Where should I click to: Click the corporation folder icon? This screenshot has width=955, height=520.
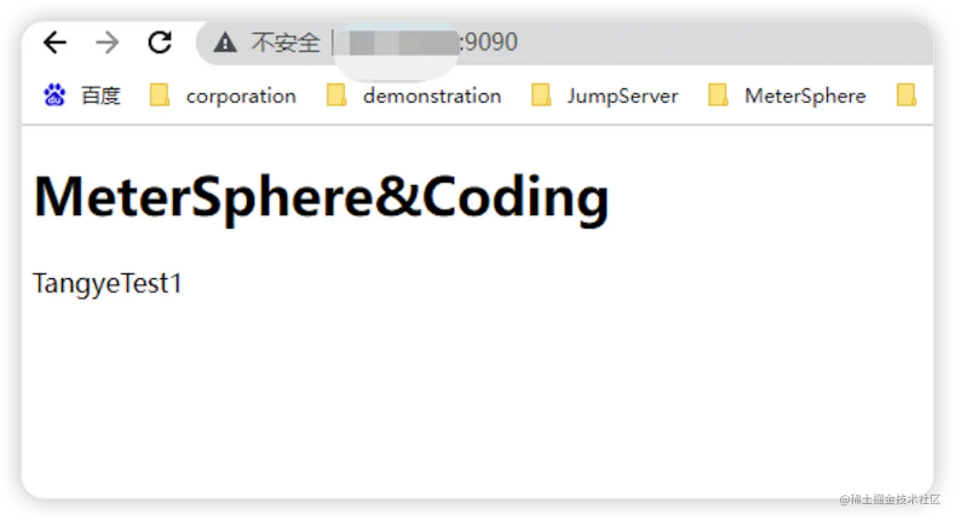pyautogui.click(x=159, y=95)
